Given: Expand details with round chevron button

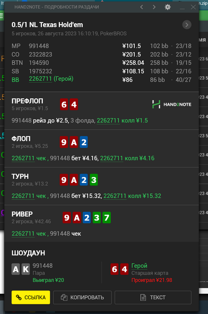Looking at the screenshot, I should (187, 25).
